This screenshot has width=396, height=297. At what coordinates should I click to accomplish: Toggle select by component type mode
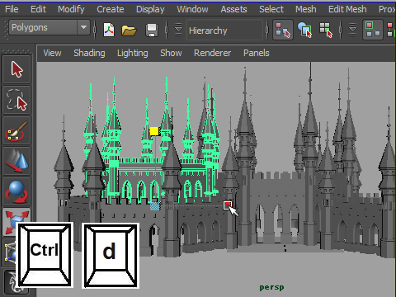pos(326,30)
